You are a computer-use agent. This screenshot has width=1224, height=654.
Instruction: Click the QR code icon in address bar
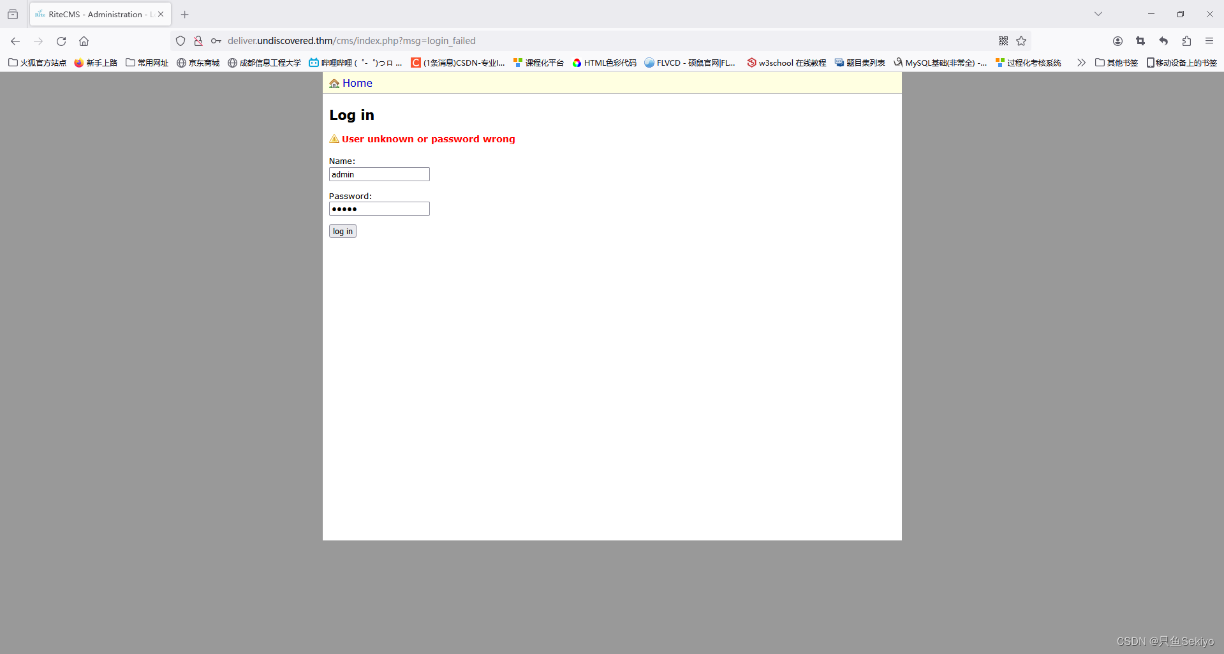click(1003, 41)
